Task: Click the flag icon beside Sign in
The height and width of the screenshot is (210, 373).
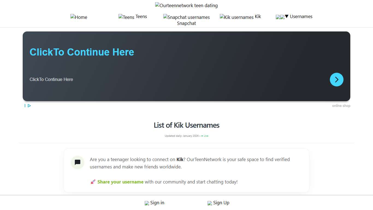Action: point(147,203)
